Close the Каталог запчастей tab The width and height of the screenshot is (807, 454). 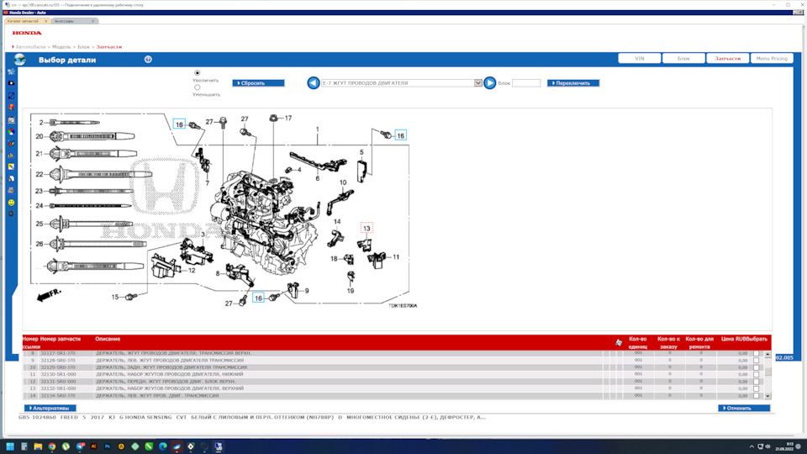[45, 21]
